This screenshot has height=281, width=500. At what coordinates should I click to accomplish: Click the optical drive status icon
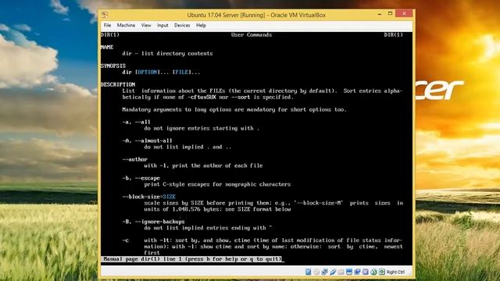[316, 272]
